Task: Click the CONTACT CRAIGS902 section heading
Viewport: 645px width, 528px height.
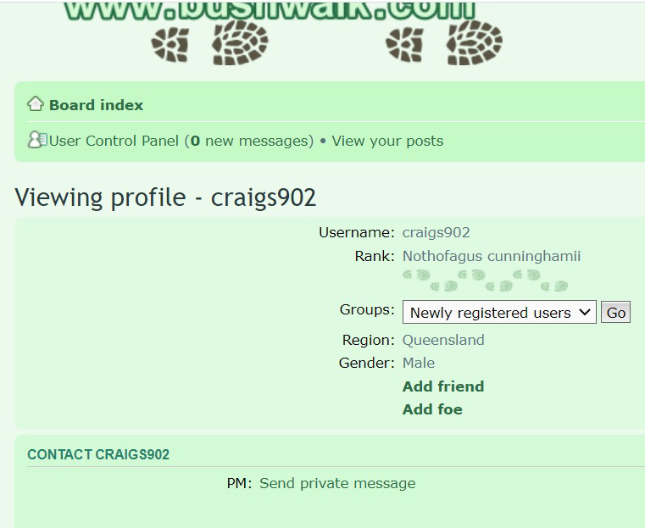Action: pyautogui.click(x=98, y=454)
